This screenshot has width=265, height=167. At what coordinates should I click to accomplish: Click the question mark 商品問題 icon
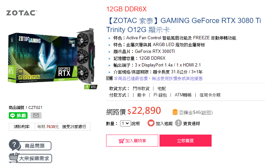pyautogui.click(x=14, y=145)
